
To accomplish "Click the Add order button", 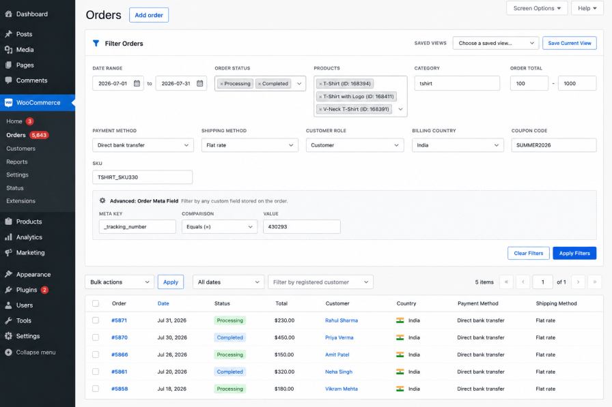I will click(x=149, y=15).
